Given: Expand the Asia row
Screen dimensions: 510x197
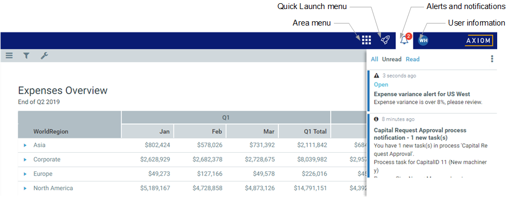Looking at the screenshot, I should 25,145.
